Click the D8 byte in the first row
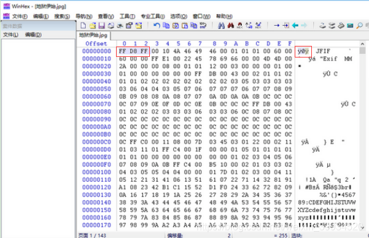The image size is (369, 238). [133, 51]
